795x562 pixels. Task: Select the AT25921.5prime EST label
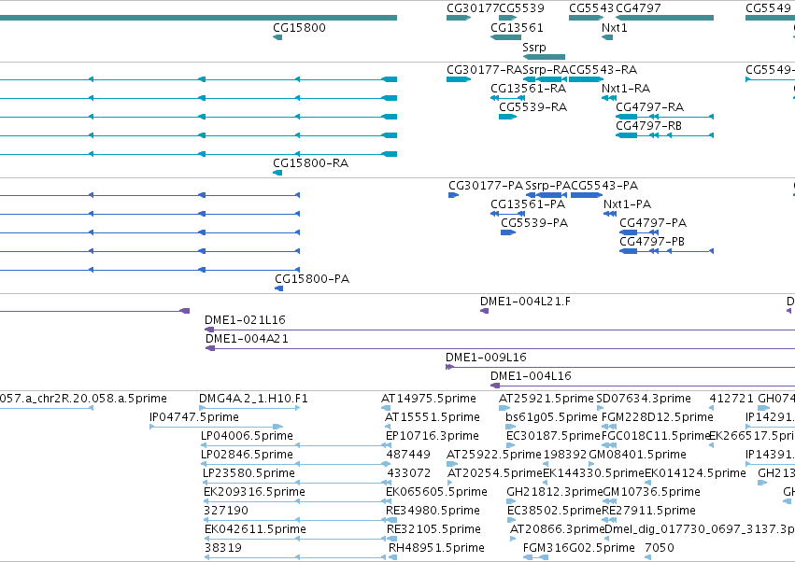point(547,400)
